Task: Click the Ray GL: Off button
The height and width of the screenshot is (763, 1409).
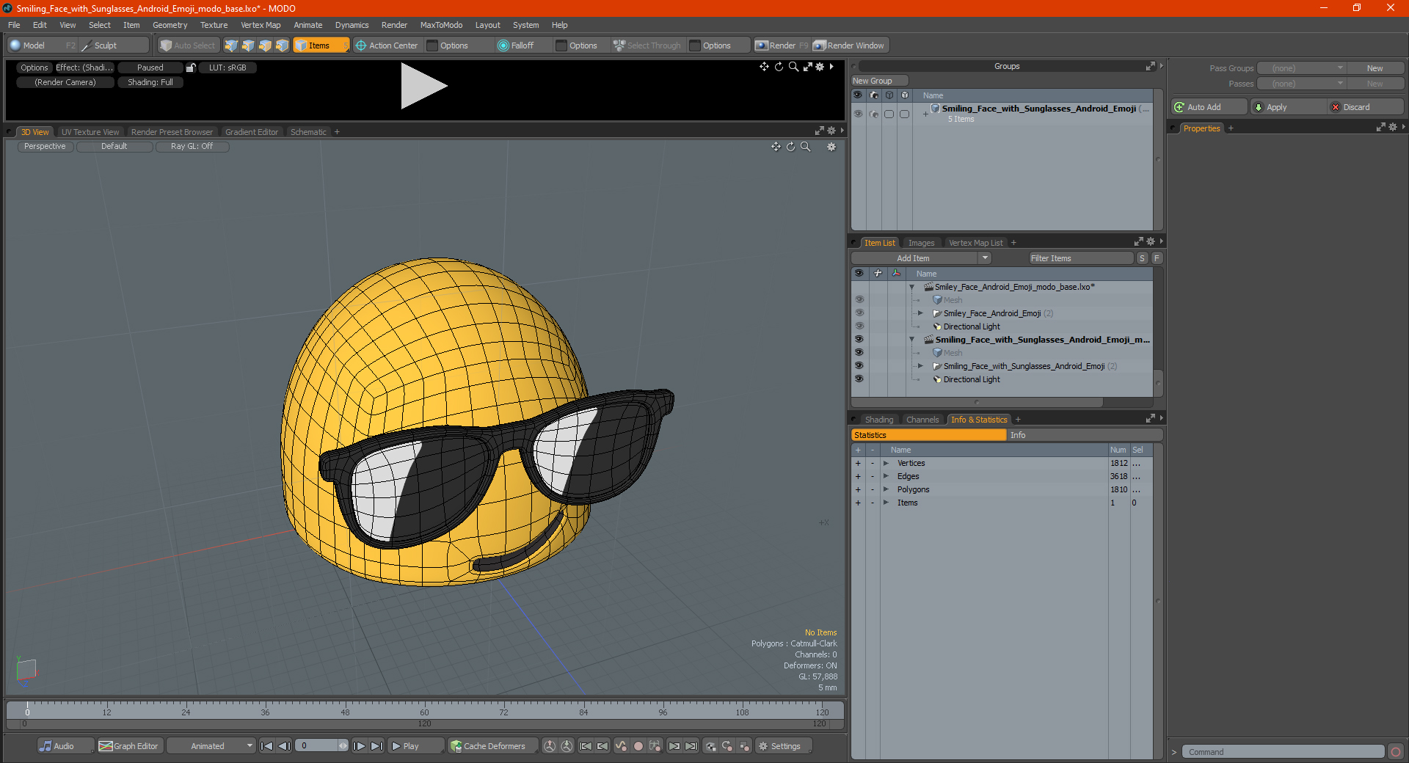Action: click(x=192, y=147)
